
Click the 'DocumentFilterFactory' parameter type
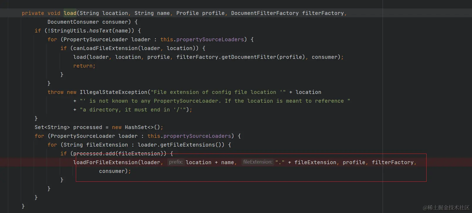(265, 13)
